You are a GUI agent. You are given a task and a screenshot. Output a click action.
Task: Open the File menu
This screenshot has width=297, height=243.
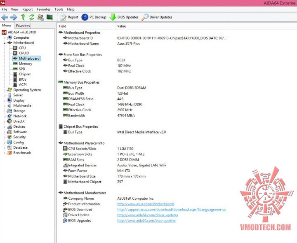tap(5, 9)
